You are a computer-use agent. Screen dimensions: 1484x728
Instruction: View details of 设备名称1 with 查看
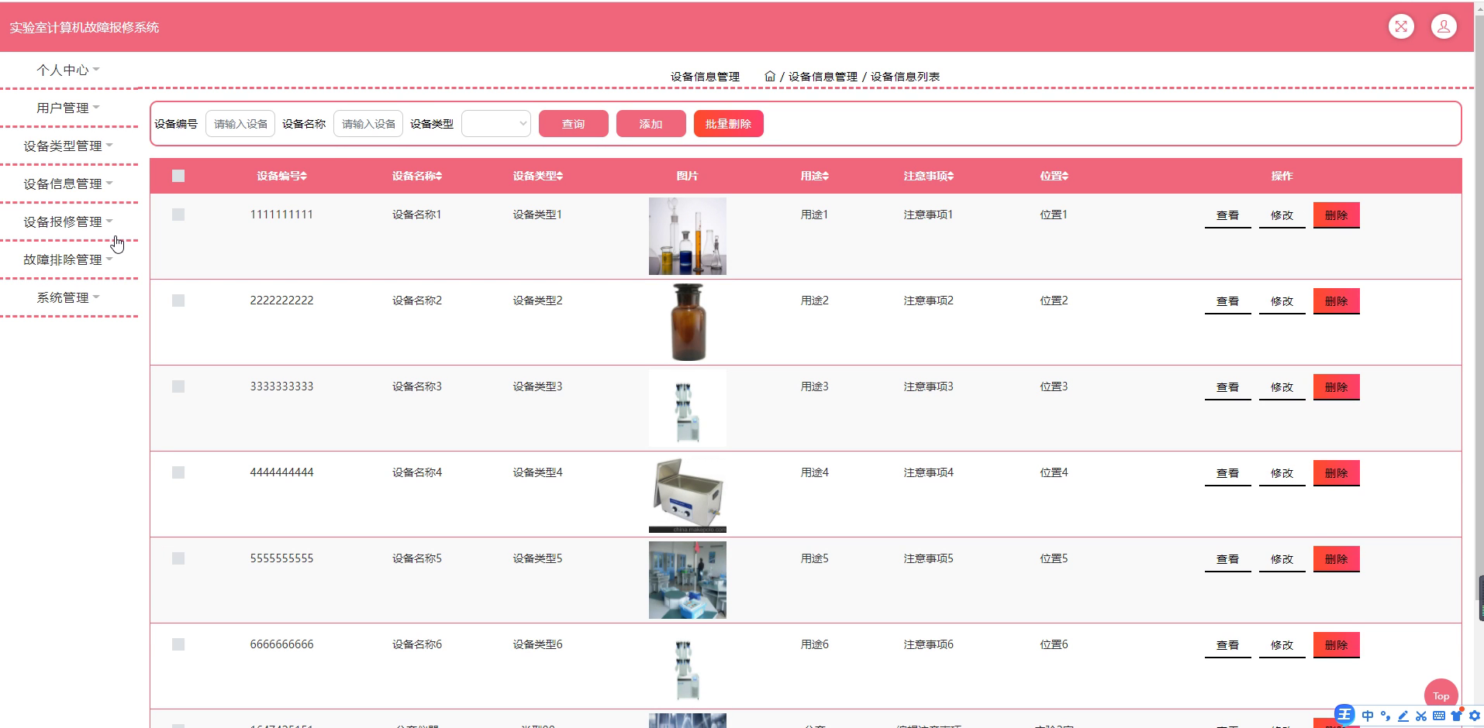pos(1228,215)
